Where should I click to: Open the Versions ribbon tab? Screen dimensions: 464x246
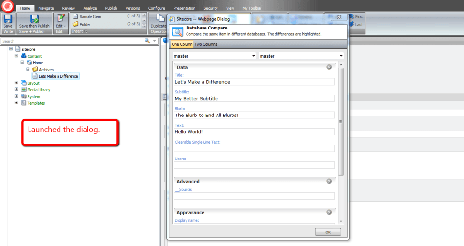click(x=132, y=8)
